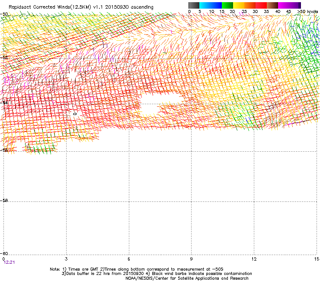This screenshot has width=320, height=281.
Task: Click the longitude '12' label on bottom axis
Action: point(254,259)
